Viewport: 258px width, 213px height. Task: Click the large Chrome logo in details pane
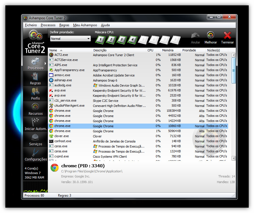click(x=55, y=168)
